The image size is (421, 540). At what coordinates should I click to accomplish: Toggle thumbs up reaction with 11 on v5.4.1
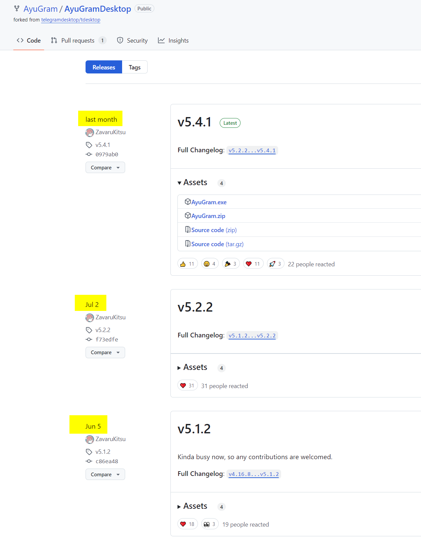point(188,264)
